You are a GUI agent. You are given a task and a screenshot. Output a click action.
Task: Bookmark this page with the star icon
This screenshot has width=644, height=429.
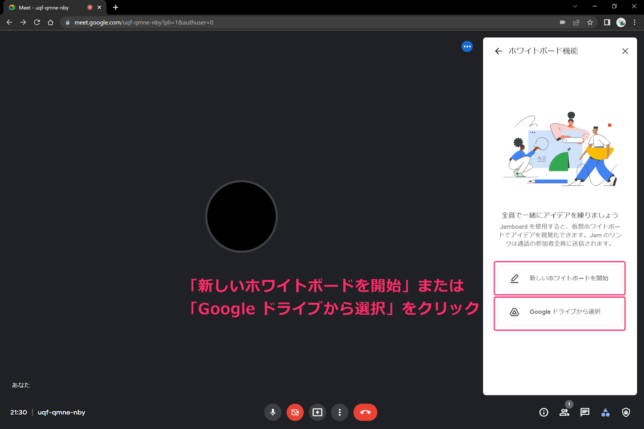[590, 23]
